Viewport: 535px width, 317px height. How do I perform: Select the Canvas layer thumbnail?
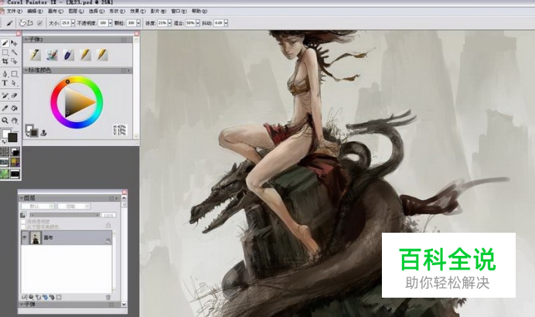point(36,237)
